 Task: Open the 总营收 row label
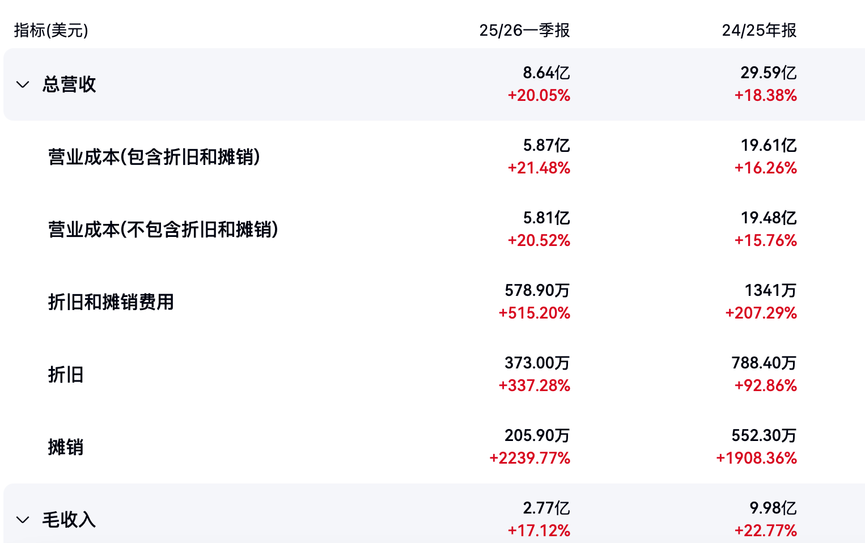click(69, 84)
